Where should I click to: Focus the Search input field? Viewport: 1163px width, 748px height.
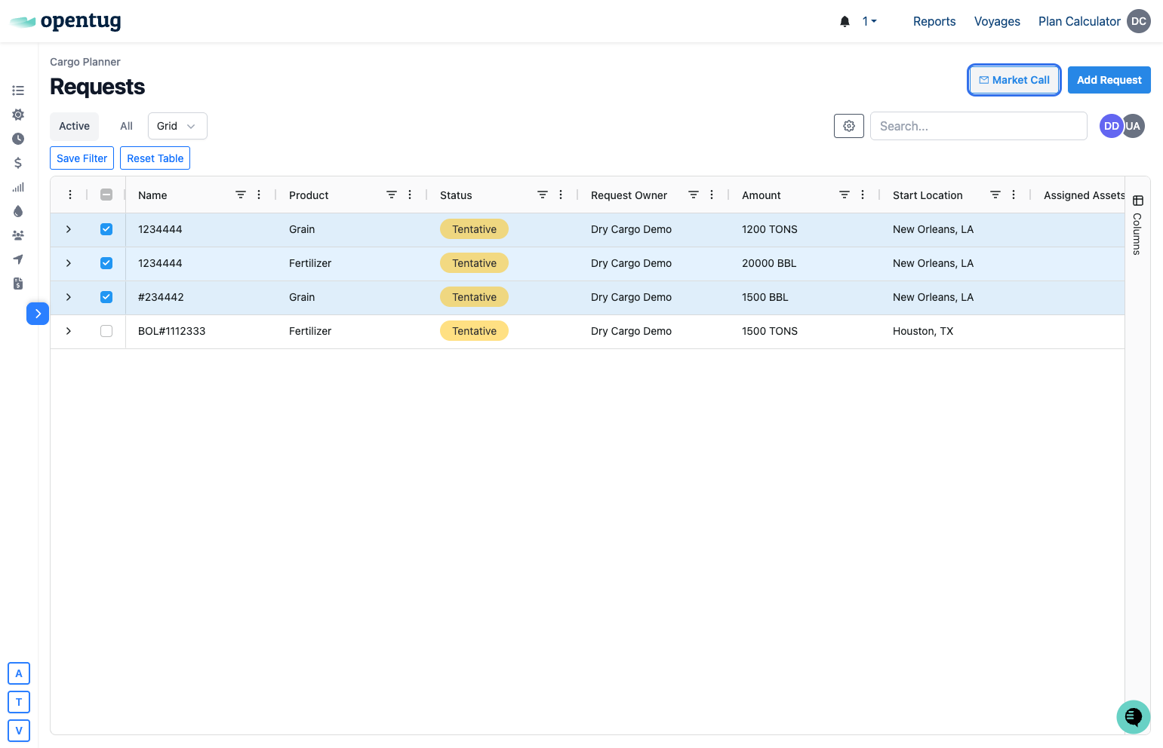click(x=978, y=126)
